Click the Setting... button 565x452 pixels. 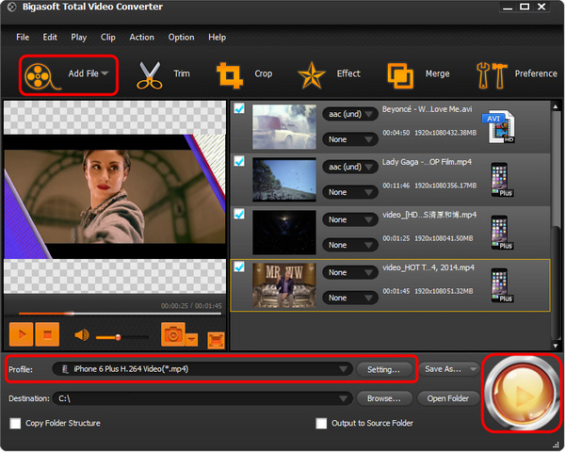(384, 369)
